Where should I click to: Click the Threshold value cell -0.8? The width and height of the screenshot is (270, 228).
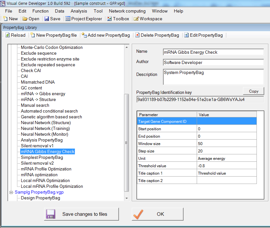[227, 166]
